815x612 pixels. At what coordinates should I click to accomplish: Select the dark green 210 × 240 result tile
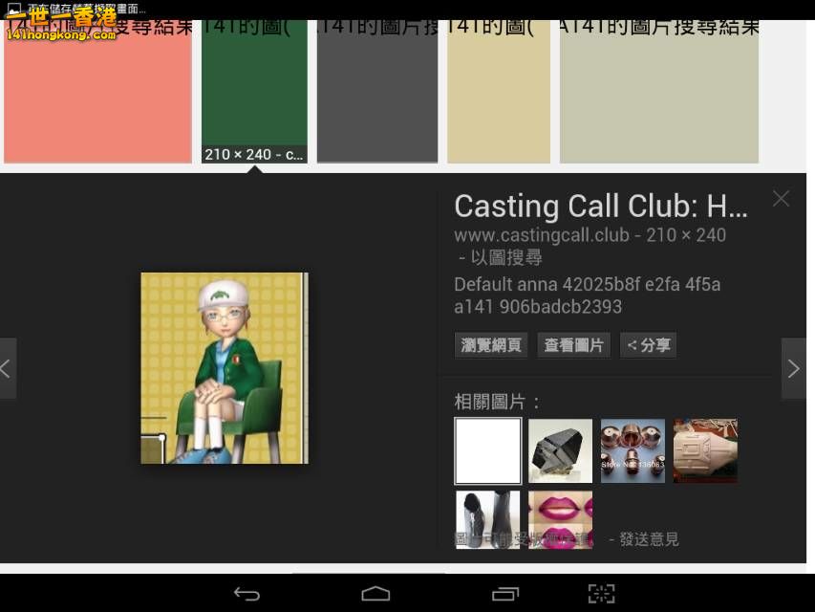(255, 92)
